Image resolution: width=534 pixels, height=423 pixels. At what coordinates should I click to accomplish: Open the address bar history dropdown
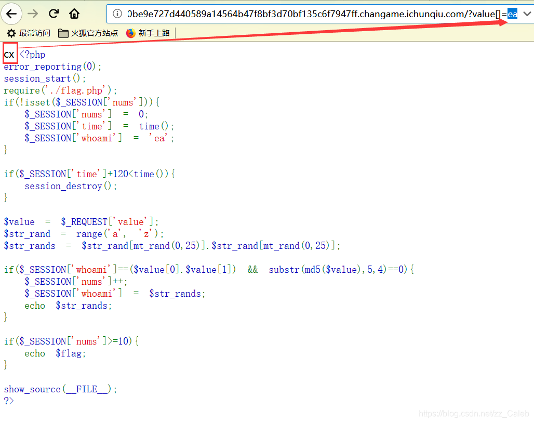tap(527, 14)
